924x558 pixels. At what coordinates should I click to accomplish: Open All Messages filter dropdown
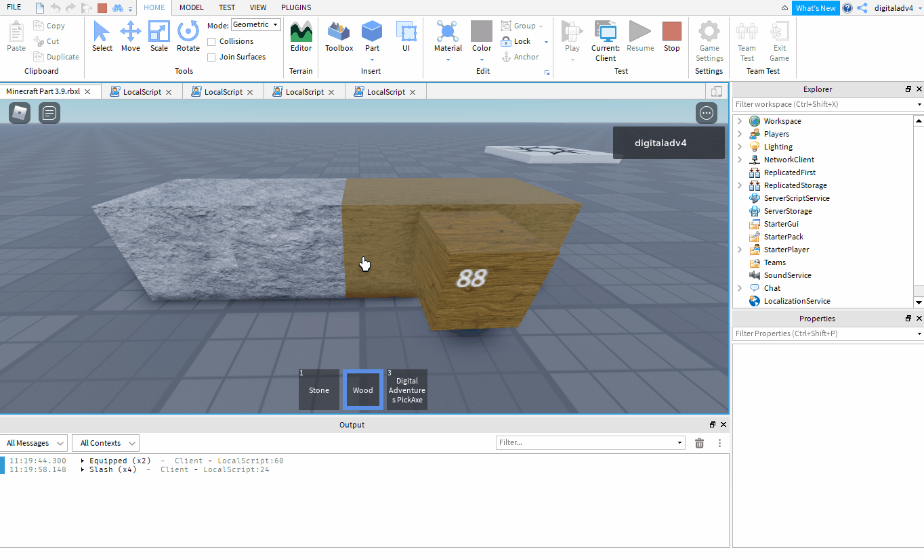click(33, 443)
